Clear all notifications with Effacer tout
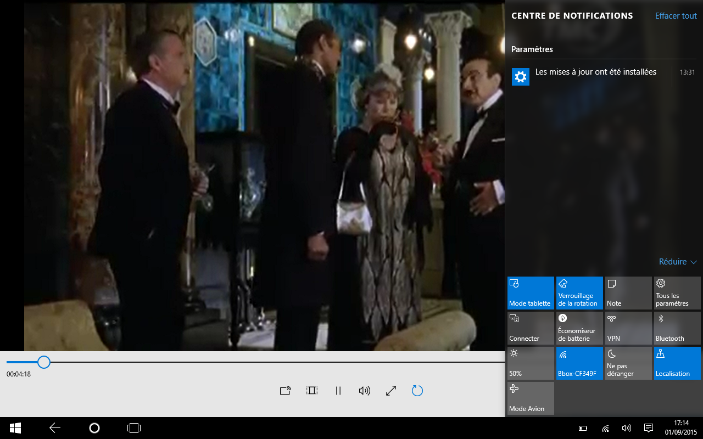 click(676, 16)
